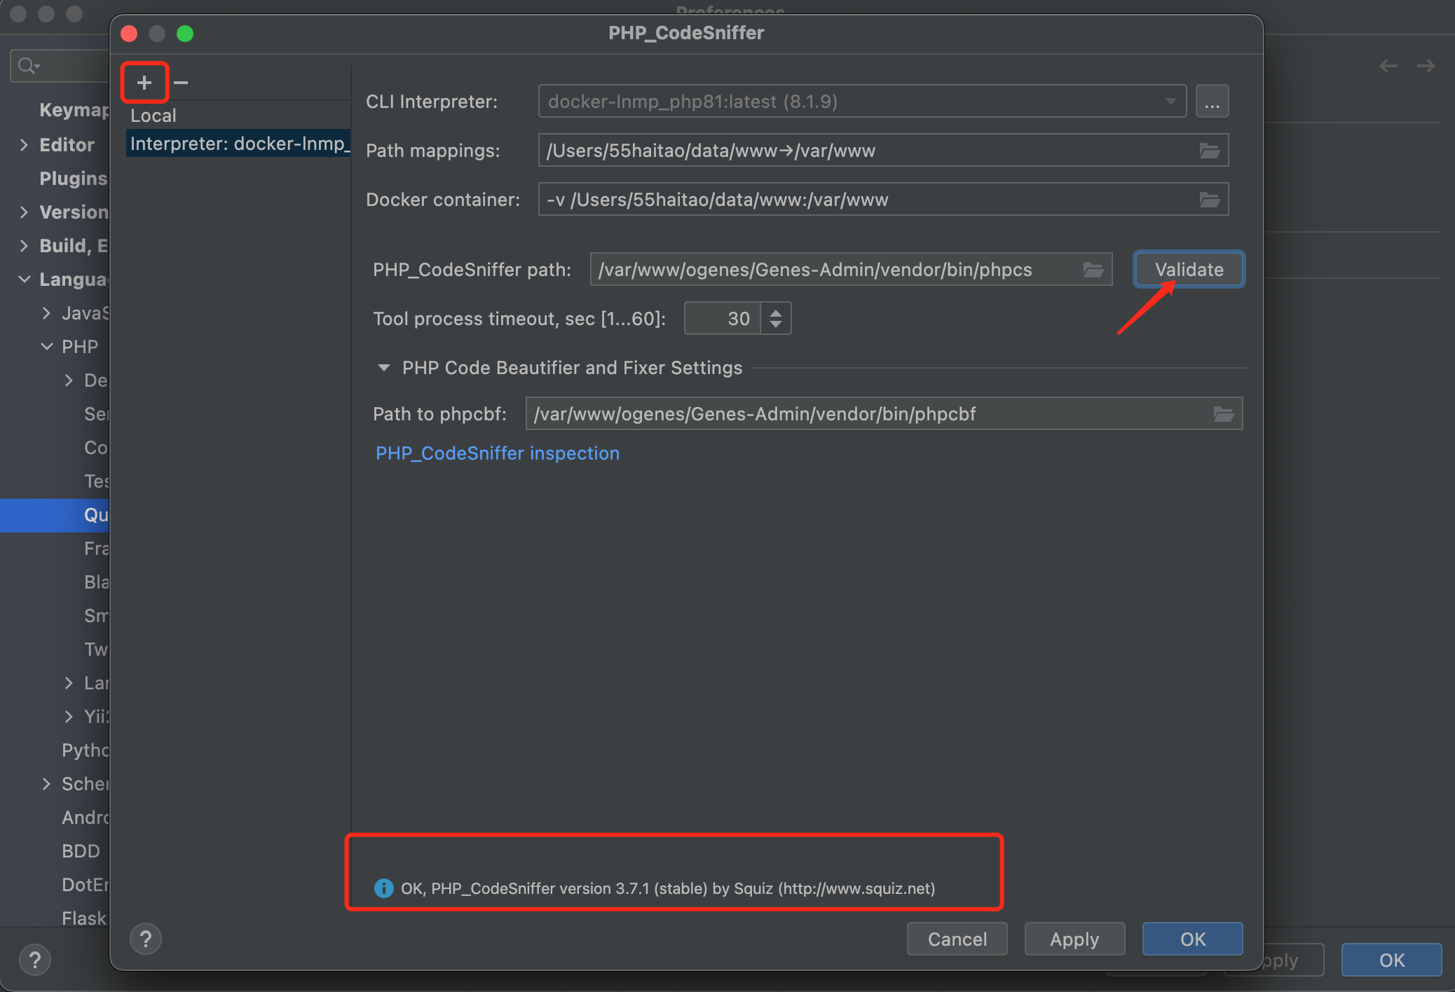Remove selected configuration with minus icon
Image resolution: width=1455 pixels, height=992 pixels.
click(181, 83)
